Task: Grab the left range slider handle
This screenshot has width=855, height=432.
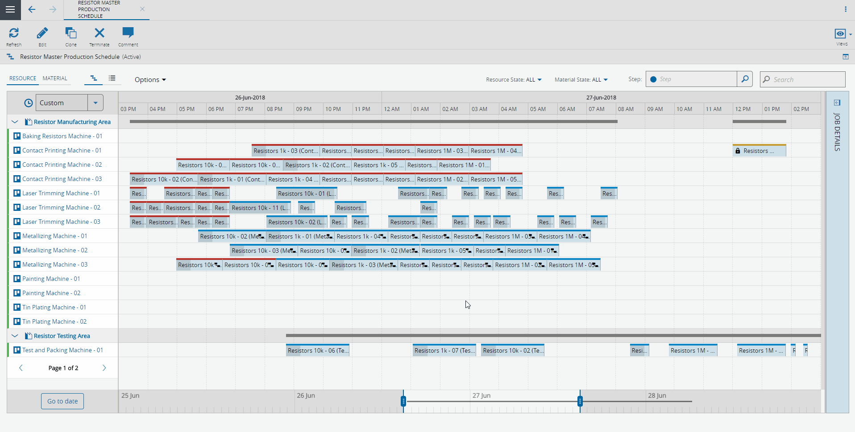Action: (x=403, y=401)
